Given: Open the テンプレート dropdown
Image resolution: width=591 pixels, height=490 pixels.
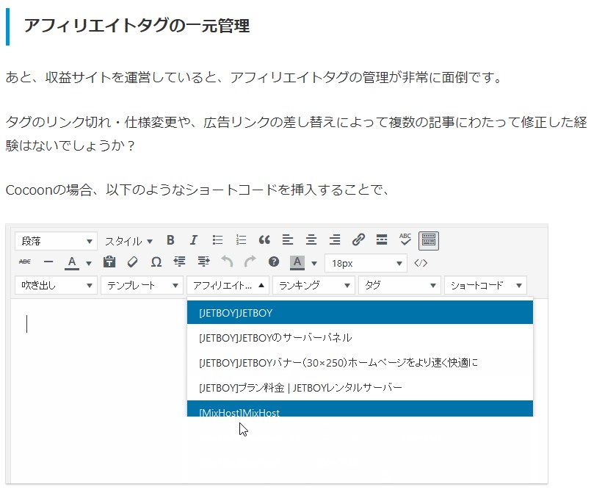Looking at the screenshot, I should click(x=142, y=285).
